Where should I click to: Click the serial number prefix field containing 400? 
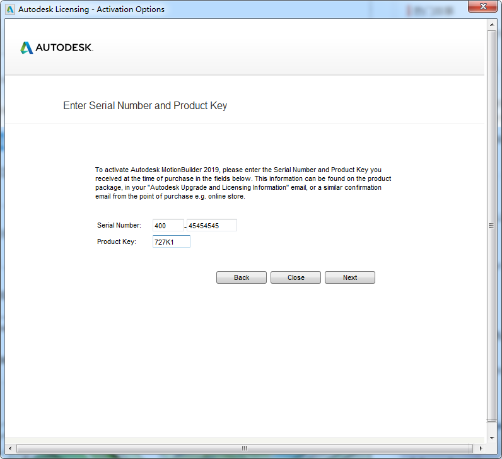168,226
